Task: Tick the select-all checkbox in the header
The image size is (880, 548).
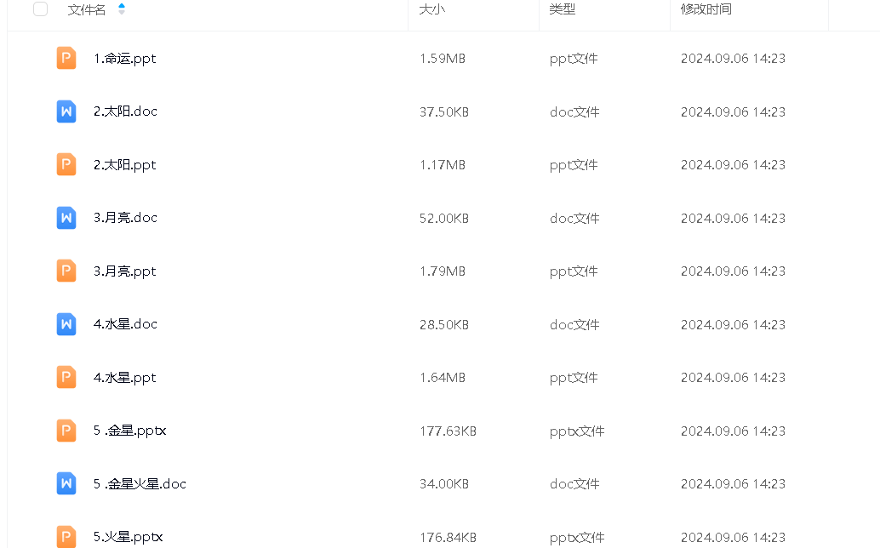Action: click(40, 9)
